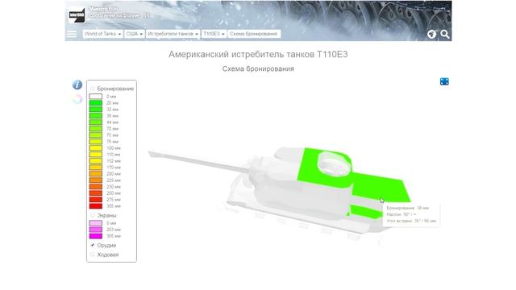Click the blue info icon

coord(77,85)
